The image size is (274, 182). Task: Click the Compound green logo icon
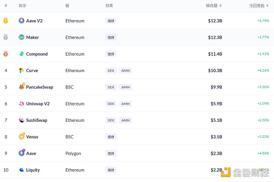coord(21,54)
